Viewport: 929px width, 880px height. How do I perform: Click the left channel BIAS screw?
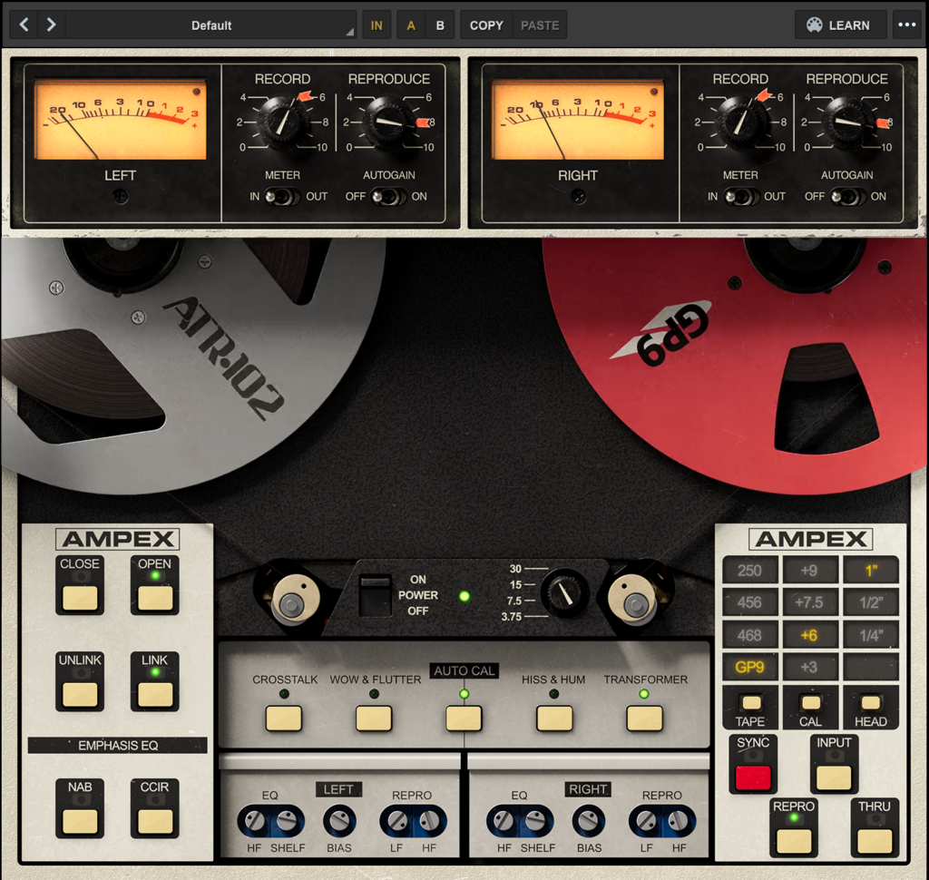click(339, 822)
